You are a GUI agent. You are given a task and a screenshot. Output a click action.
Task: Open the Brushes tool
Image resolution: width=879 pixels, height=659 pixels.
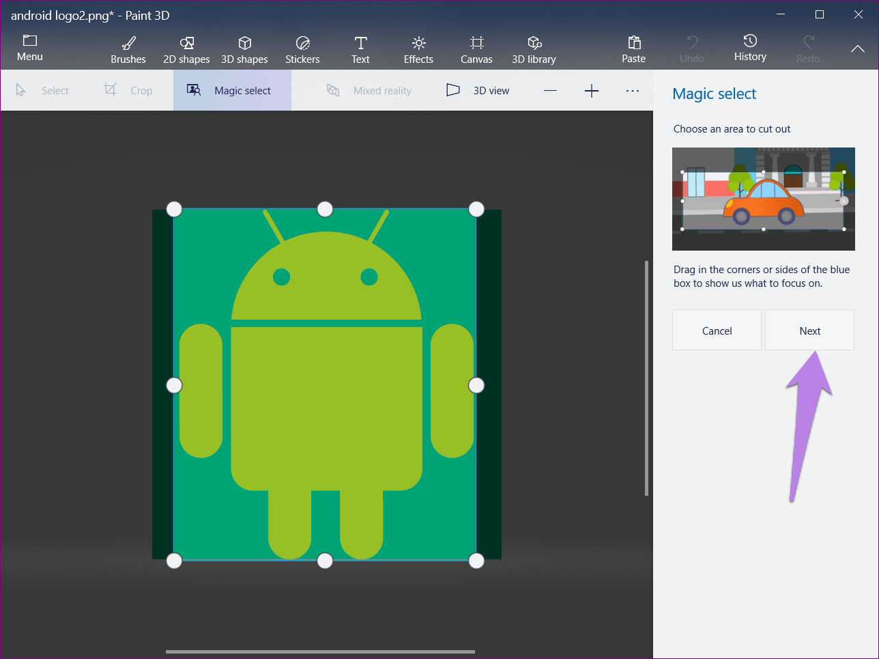128,50
